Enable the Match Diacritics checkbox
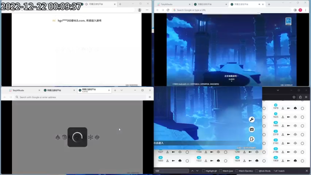Screen dimensions: 311x175 pyautogui.click(x=237, y=171)
